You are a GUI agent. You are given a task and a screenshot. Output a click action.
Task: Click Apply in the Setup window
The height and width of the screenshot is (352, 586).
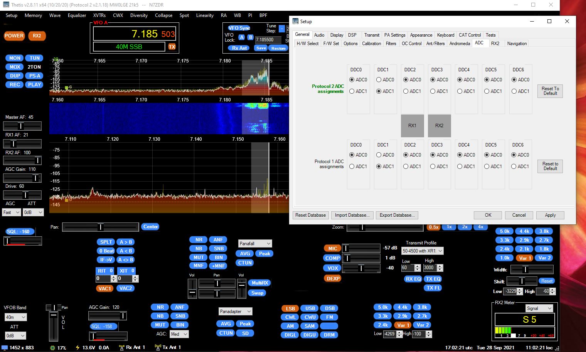(x=550, y=215)
